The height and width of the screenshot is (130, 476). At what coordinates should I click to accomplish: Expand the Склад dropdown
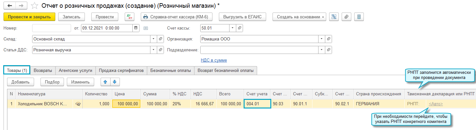(x=153, y=39)
